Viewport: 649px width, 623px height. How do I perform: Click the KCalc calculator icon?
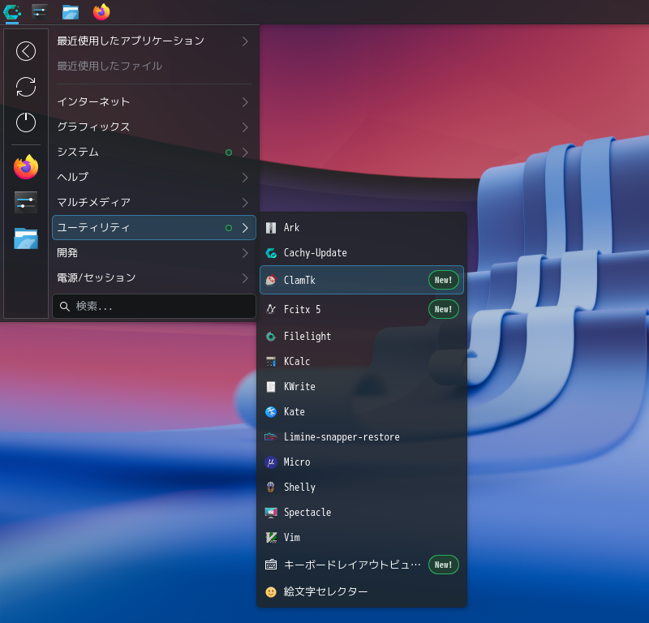tap(271, 361)
